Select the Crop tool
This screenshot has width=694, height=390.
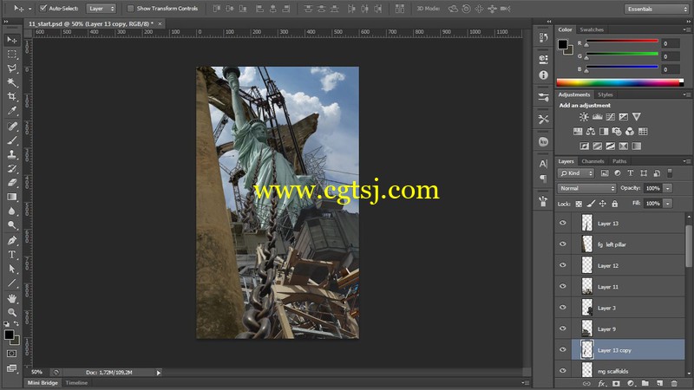point(12,97)
